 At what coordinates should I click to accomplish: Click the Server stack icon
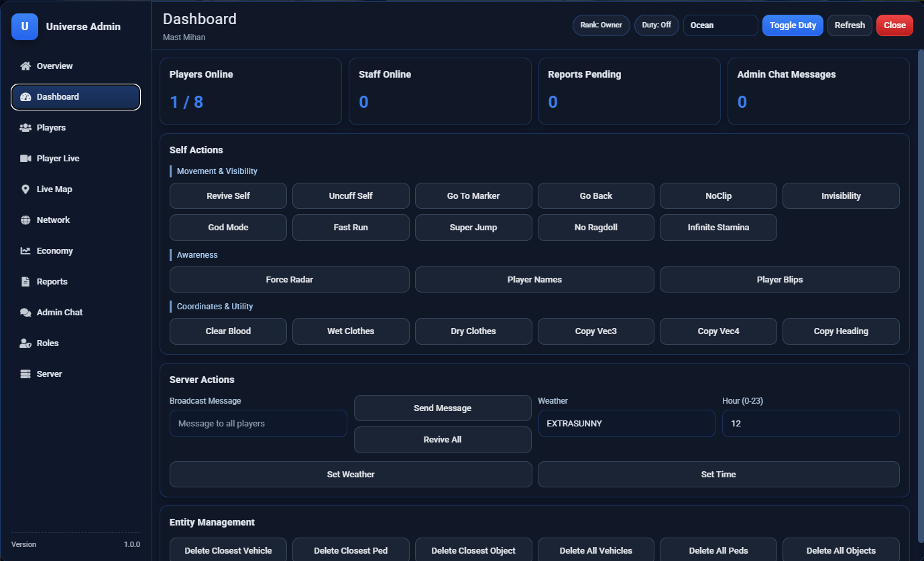coord(25,374)
